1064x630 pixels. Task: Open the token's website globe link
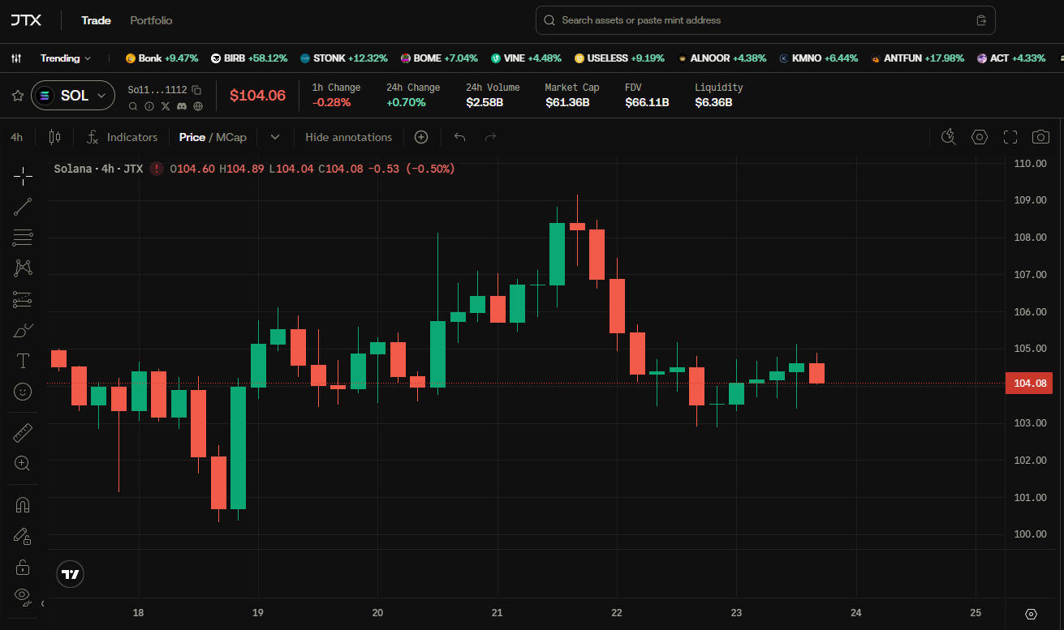[198, 106]
